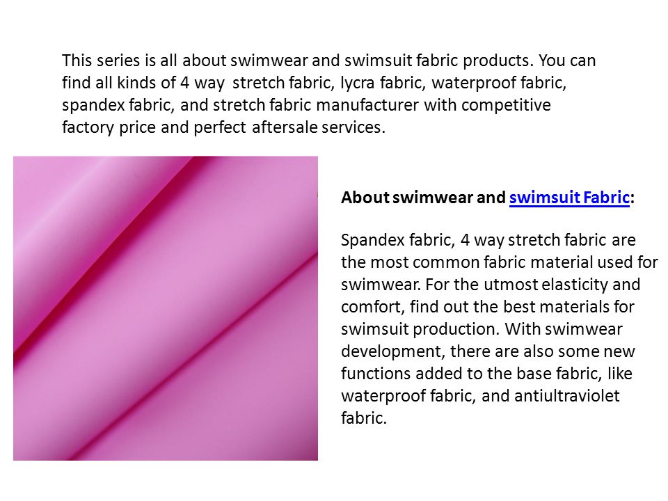Click the line "functions added to the base fabric, like"
Viewport: 668px width, 501px height.
[x=486, y=374]
